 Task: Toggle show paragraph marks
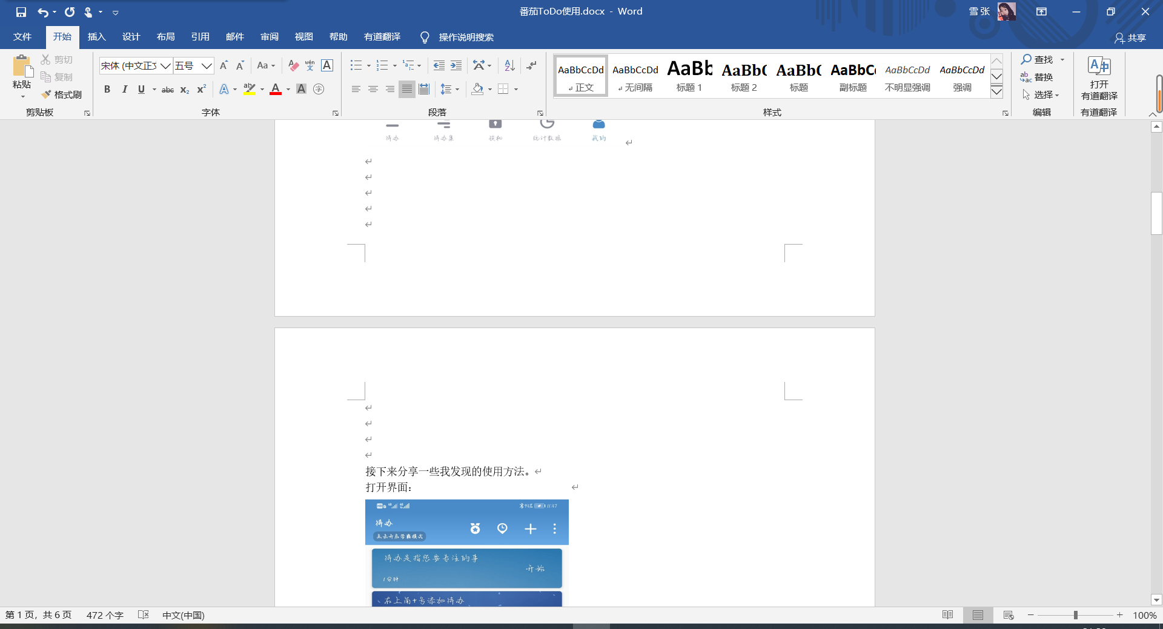click(x=532, y=65)
